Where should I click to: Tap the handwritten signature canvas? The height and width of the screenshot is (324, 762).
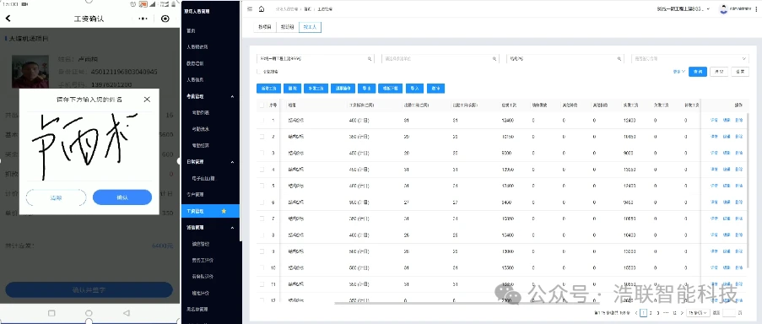coord(89,146)
